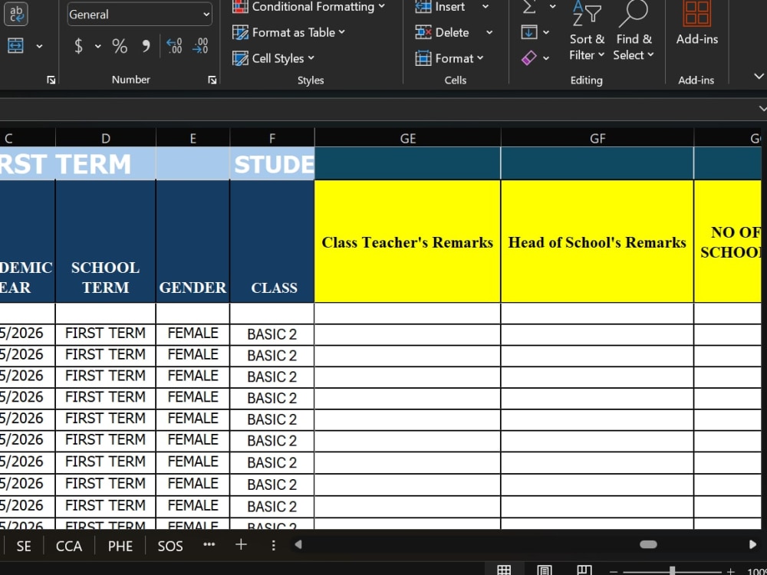
Task: Click the Insert cells button
Action: pos(439,6)
